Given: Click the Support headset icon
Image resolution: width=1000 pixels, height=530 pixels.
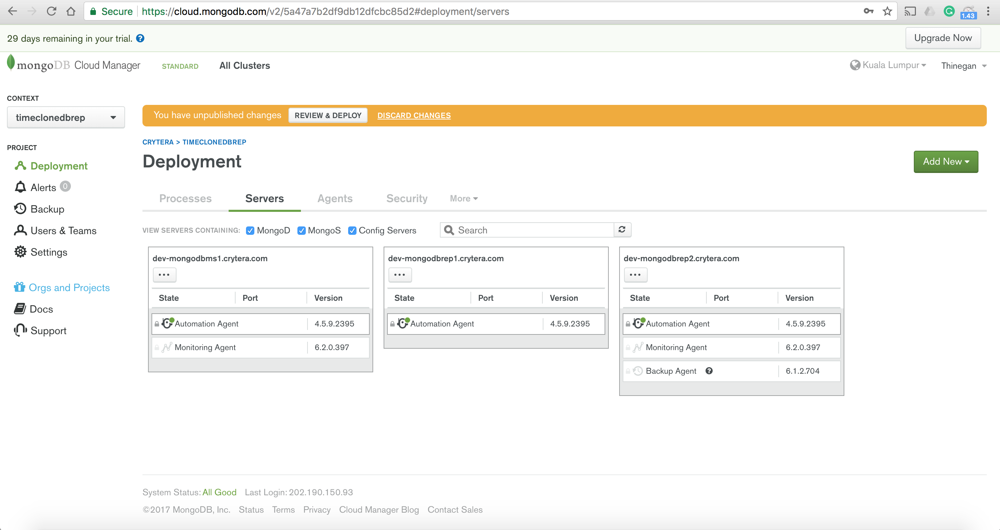Looking at the screenshot, I should (20, 330).
